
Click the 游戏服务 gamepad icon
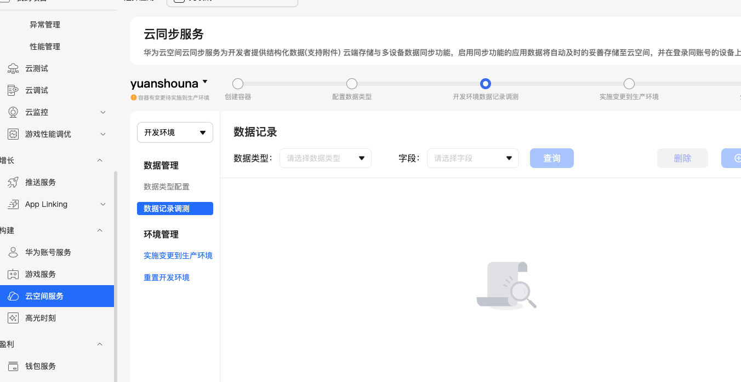tap(13, 274)
